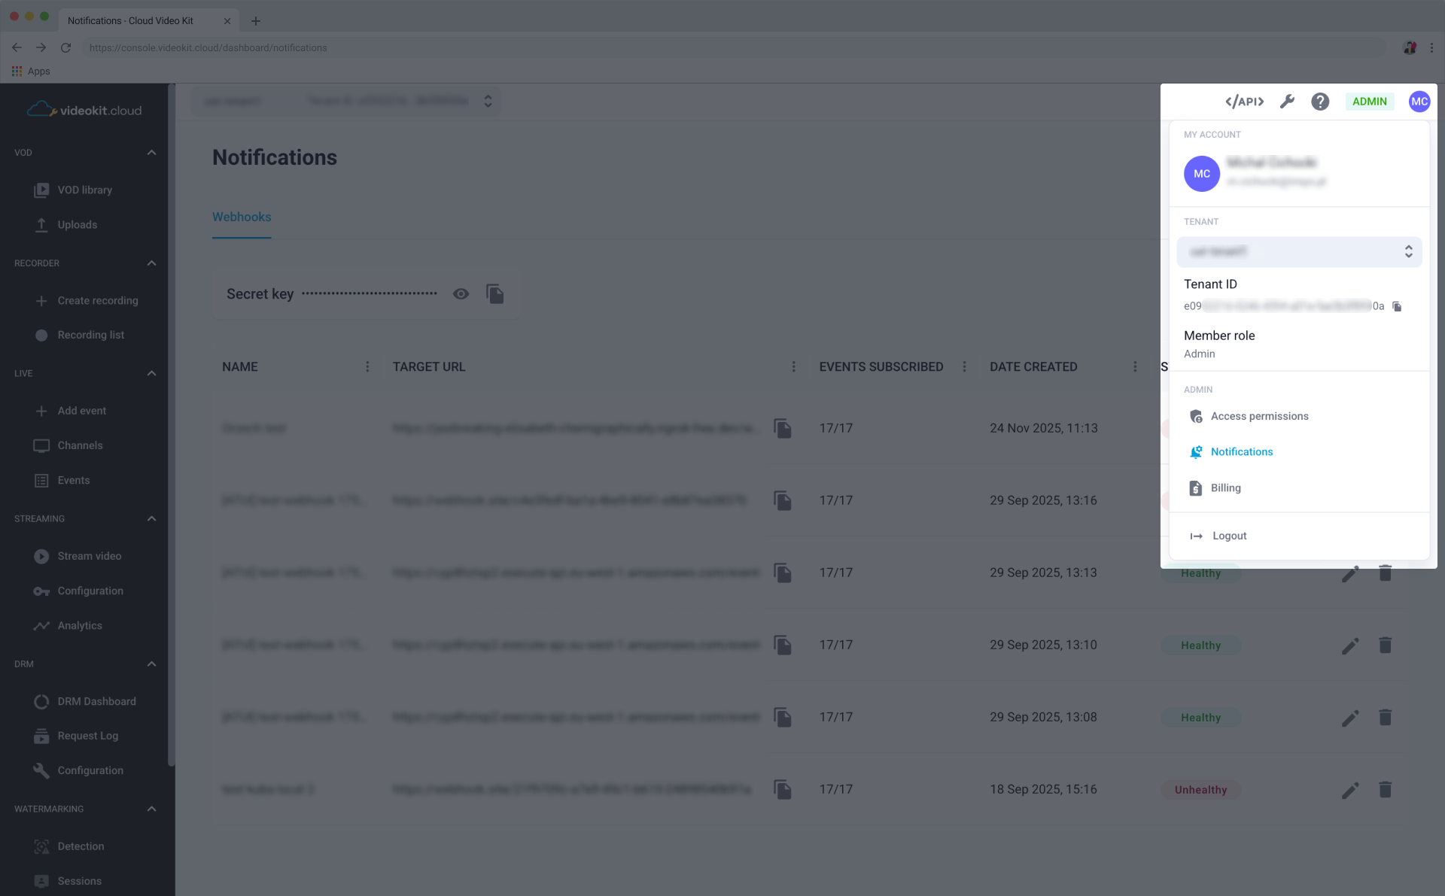The image size is (1445, 896).
Task: Click the Request Log icon in sidebar
Action: [41, 736]
